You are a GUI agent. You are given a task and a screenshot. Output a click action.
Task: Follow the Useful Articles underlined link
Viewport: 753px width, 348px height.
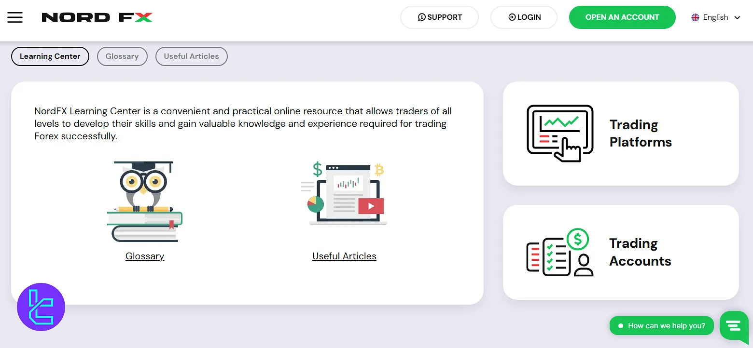pos(344,256)
